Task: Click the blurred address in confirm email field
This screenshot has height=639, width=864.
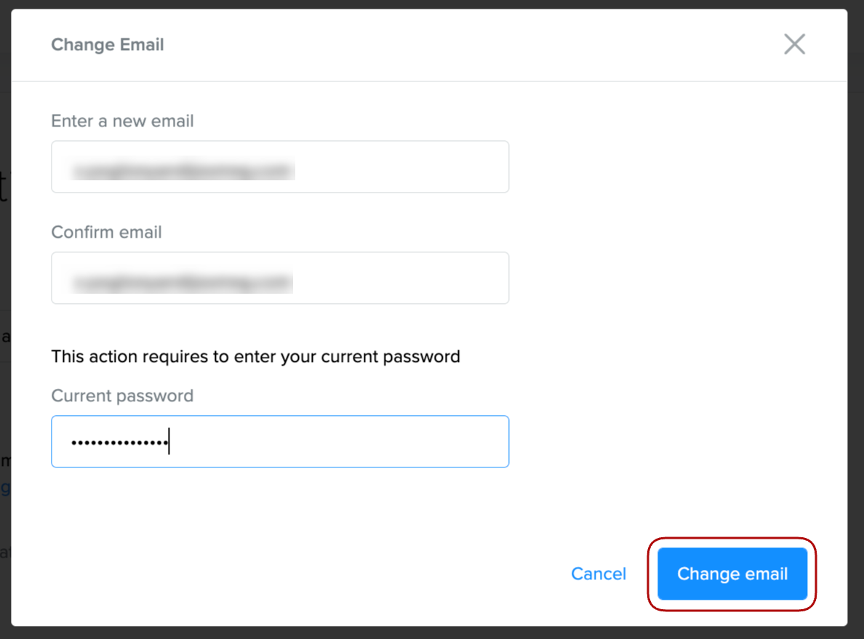Action: [x=182, y=282]
